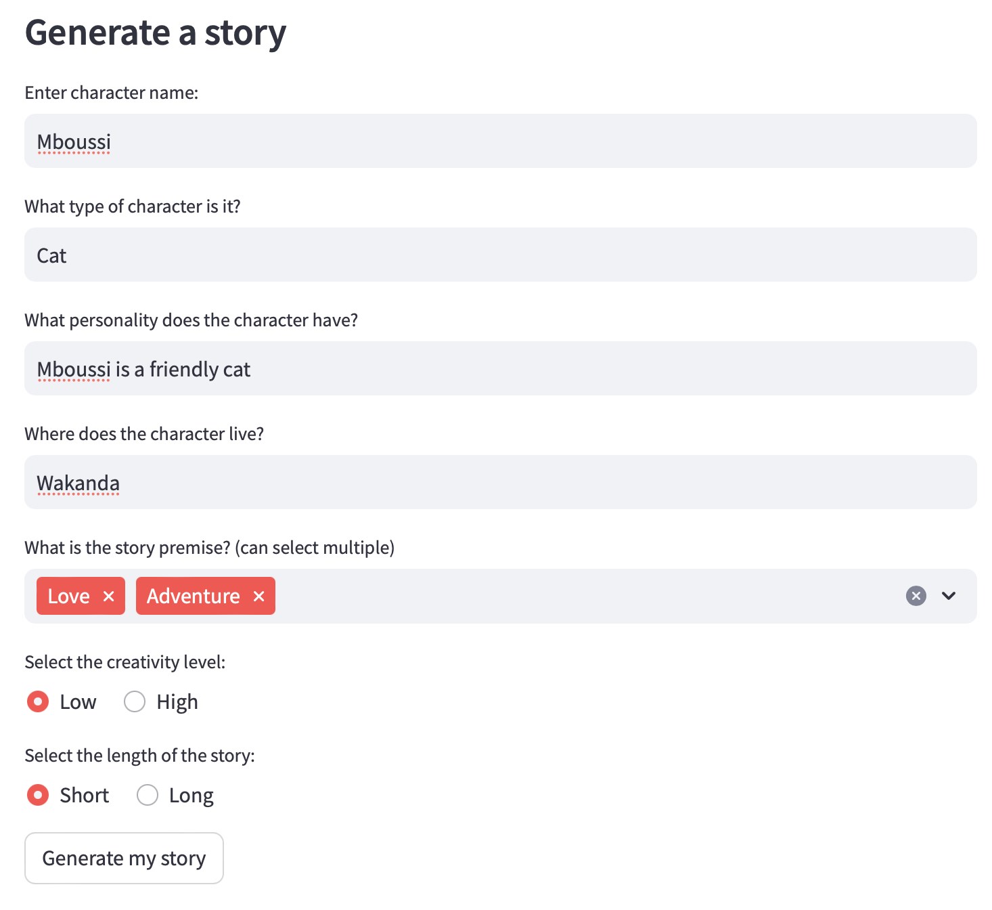The image size is (992, 910).
Task: Click the Enter character name label
Action: pyautogui.click(x=112, y=93)
